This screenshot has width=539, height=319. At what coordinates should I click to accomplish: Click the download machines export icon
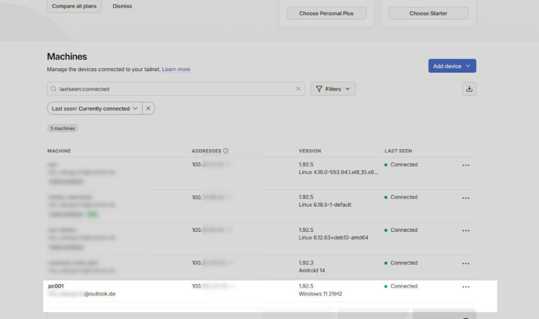469,89
